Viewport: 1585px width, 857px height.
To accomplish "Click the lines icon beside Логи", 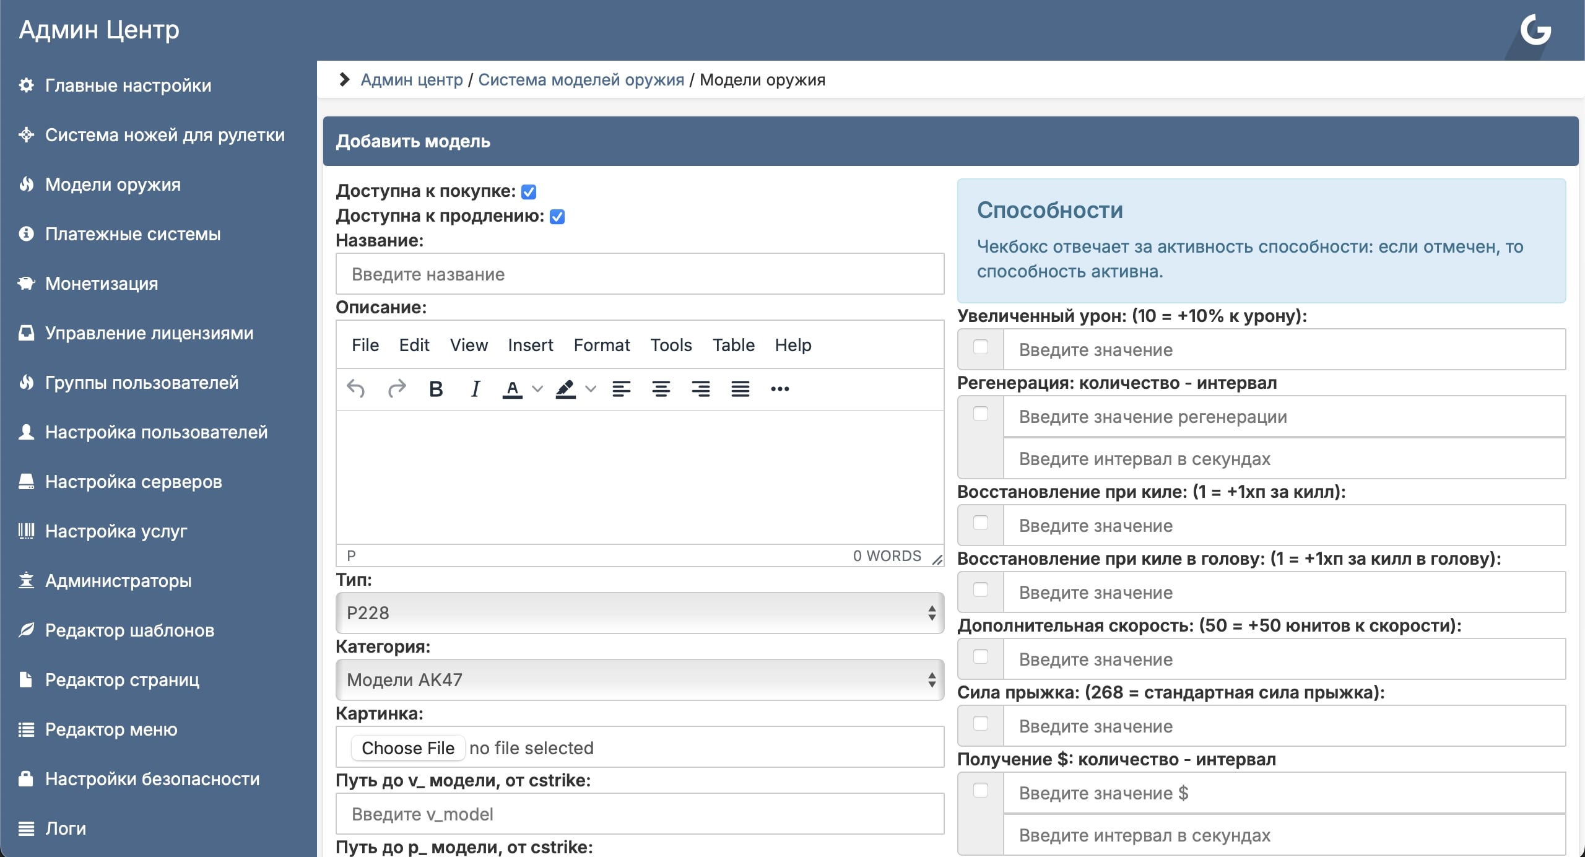I will 26,828.
